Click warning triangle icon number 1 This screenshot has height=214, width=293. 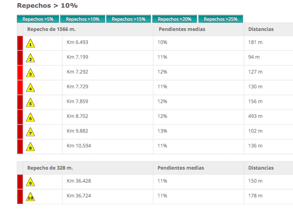[x=30, y=43]
